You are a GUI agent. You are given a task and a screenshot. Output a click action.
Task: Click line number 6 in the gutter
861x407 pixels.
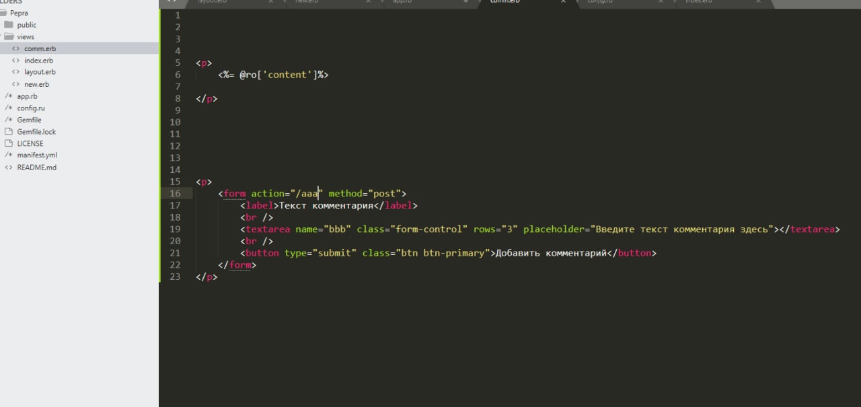[178, 75]
